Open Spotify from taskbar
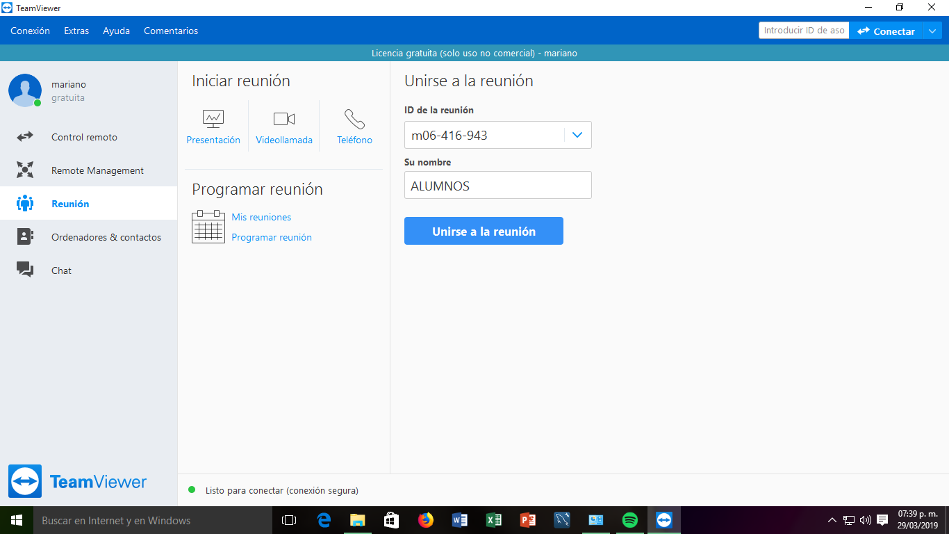 (x=630, y=520)
